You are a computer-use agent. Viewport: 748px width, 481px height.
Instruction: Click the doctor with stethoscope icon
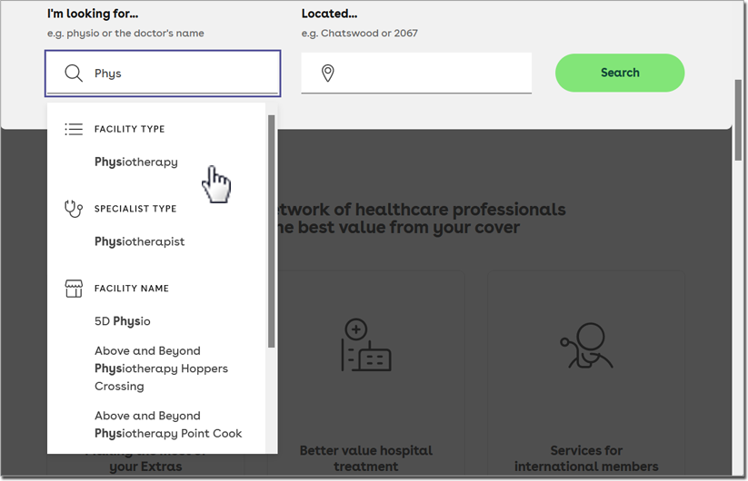(586, 345)
